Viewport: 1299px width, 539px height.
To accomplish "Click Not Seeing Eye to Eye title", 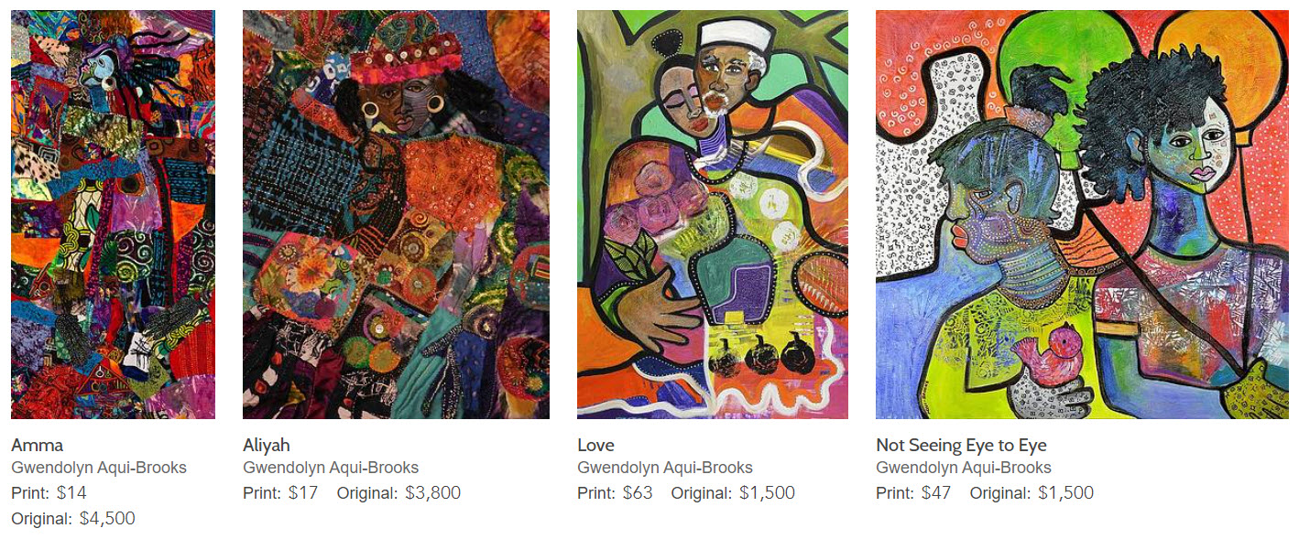I will tap(961, 446).
